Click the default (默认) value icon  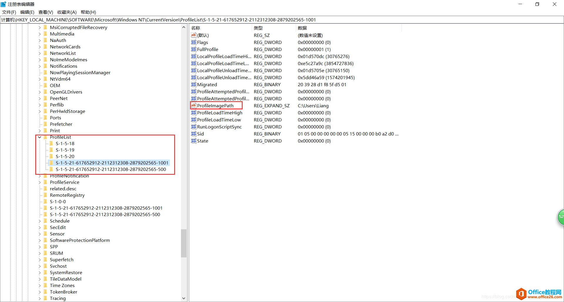coord(193,35)
